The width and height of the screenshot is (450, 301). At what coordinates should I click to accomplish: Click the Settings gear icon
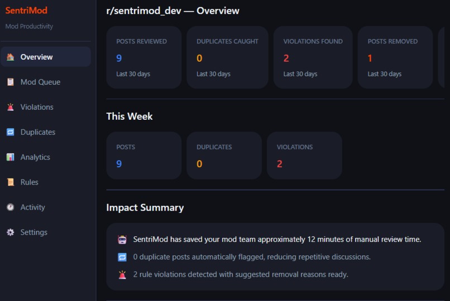pos(11,232)
